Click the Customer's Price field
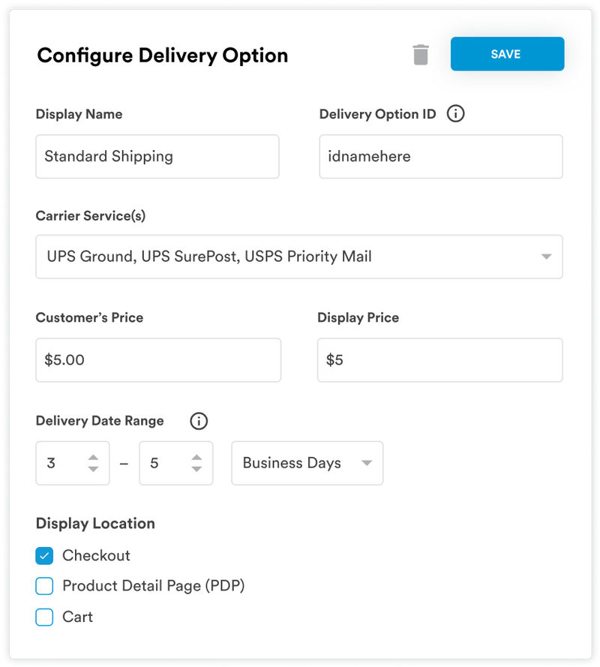The width and height of the screenshot is (600, 667). [x=157, y=360]
